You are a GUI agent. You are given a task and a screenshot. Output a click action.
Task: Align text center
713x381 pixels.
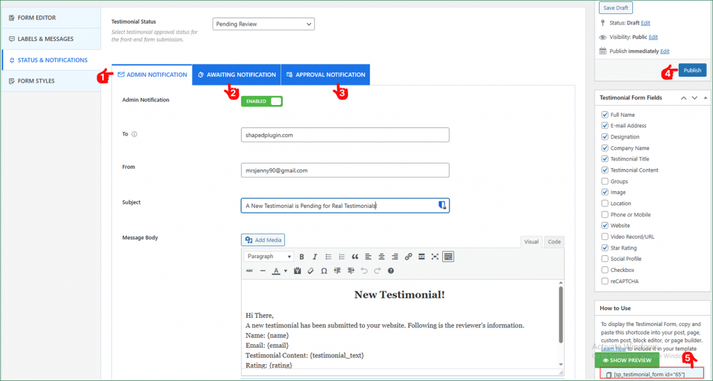pos(382,257)
